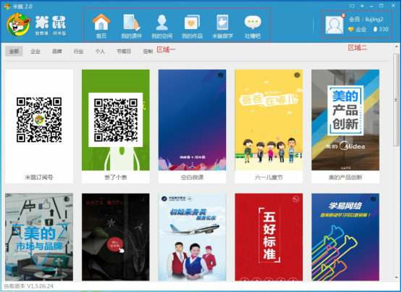Open the dark vase template thumbnail
This screenshot has height=292, width=402.
pyautogui.click(x=116, y=237)
